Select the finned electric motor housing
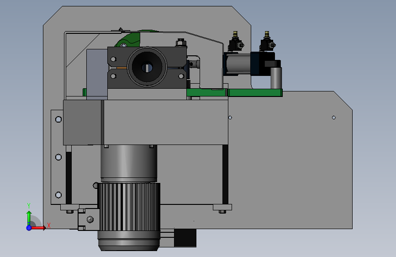 pyautogui.click(x=129, y=206)
